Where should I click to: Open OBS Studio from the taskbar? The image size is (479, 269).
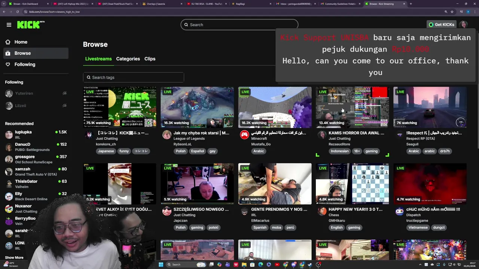click(x=318, y=265)
